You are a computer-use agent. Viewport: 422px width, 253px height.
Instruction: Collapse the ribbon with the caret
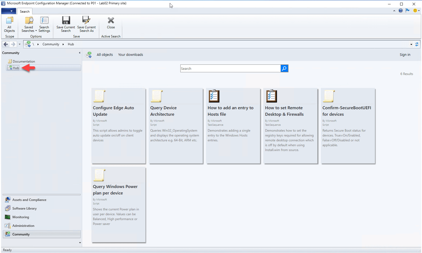pyautogui.click(x=394, y=11)
